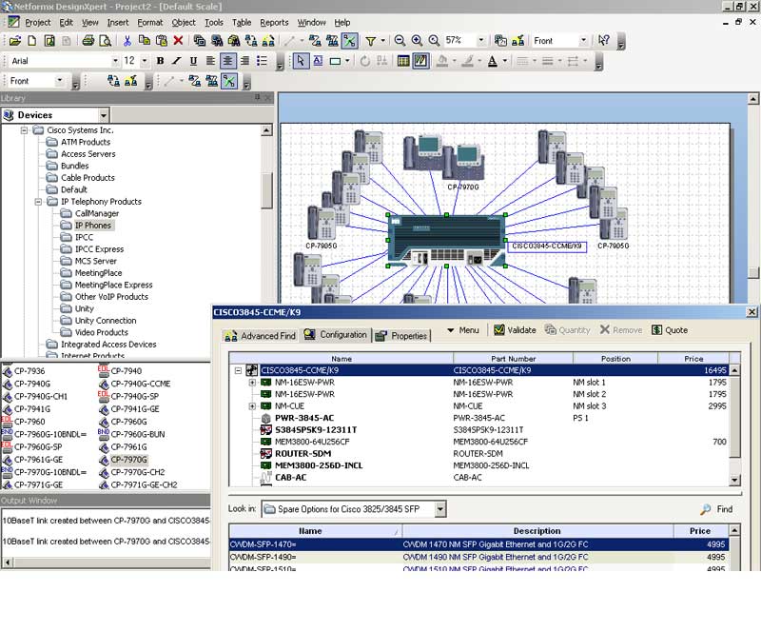761x632 pixels.
Task: Click the Find magnifier button
Action: pos(716,509)
